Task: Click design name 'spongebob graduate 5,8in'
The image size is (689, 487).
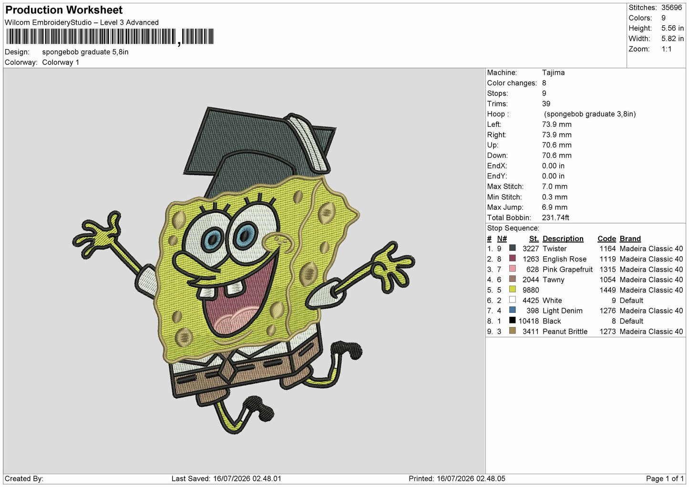Action: point(85,52)
